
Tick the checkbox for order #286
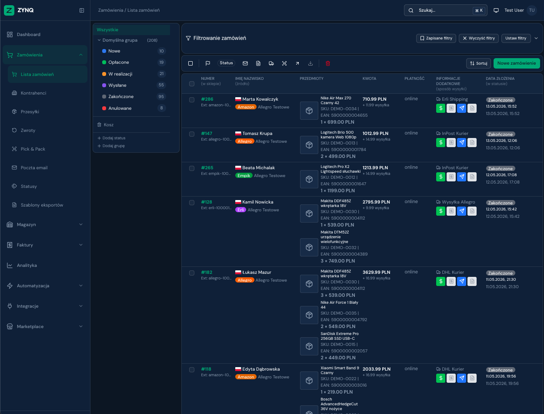tap(192, 100)
